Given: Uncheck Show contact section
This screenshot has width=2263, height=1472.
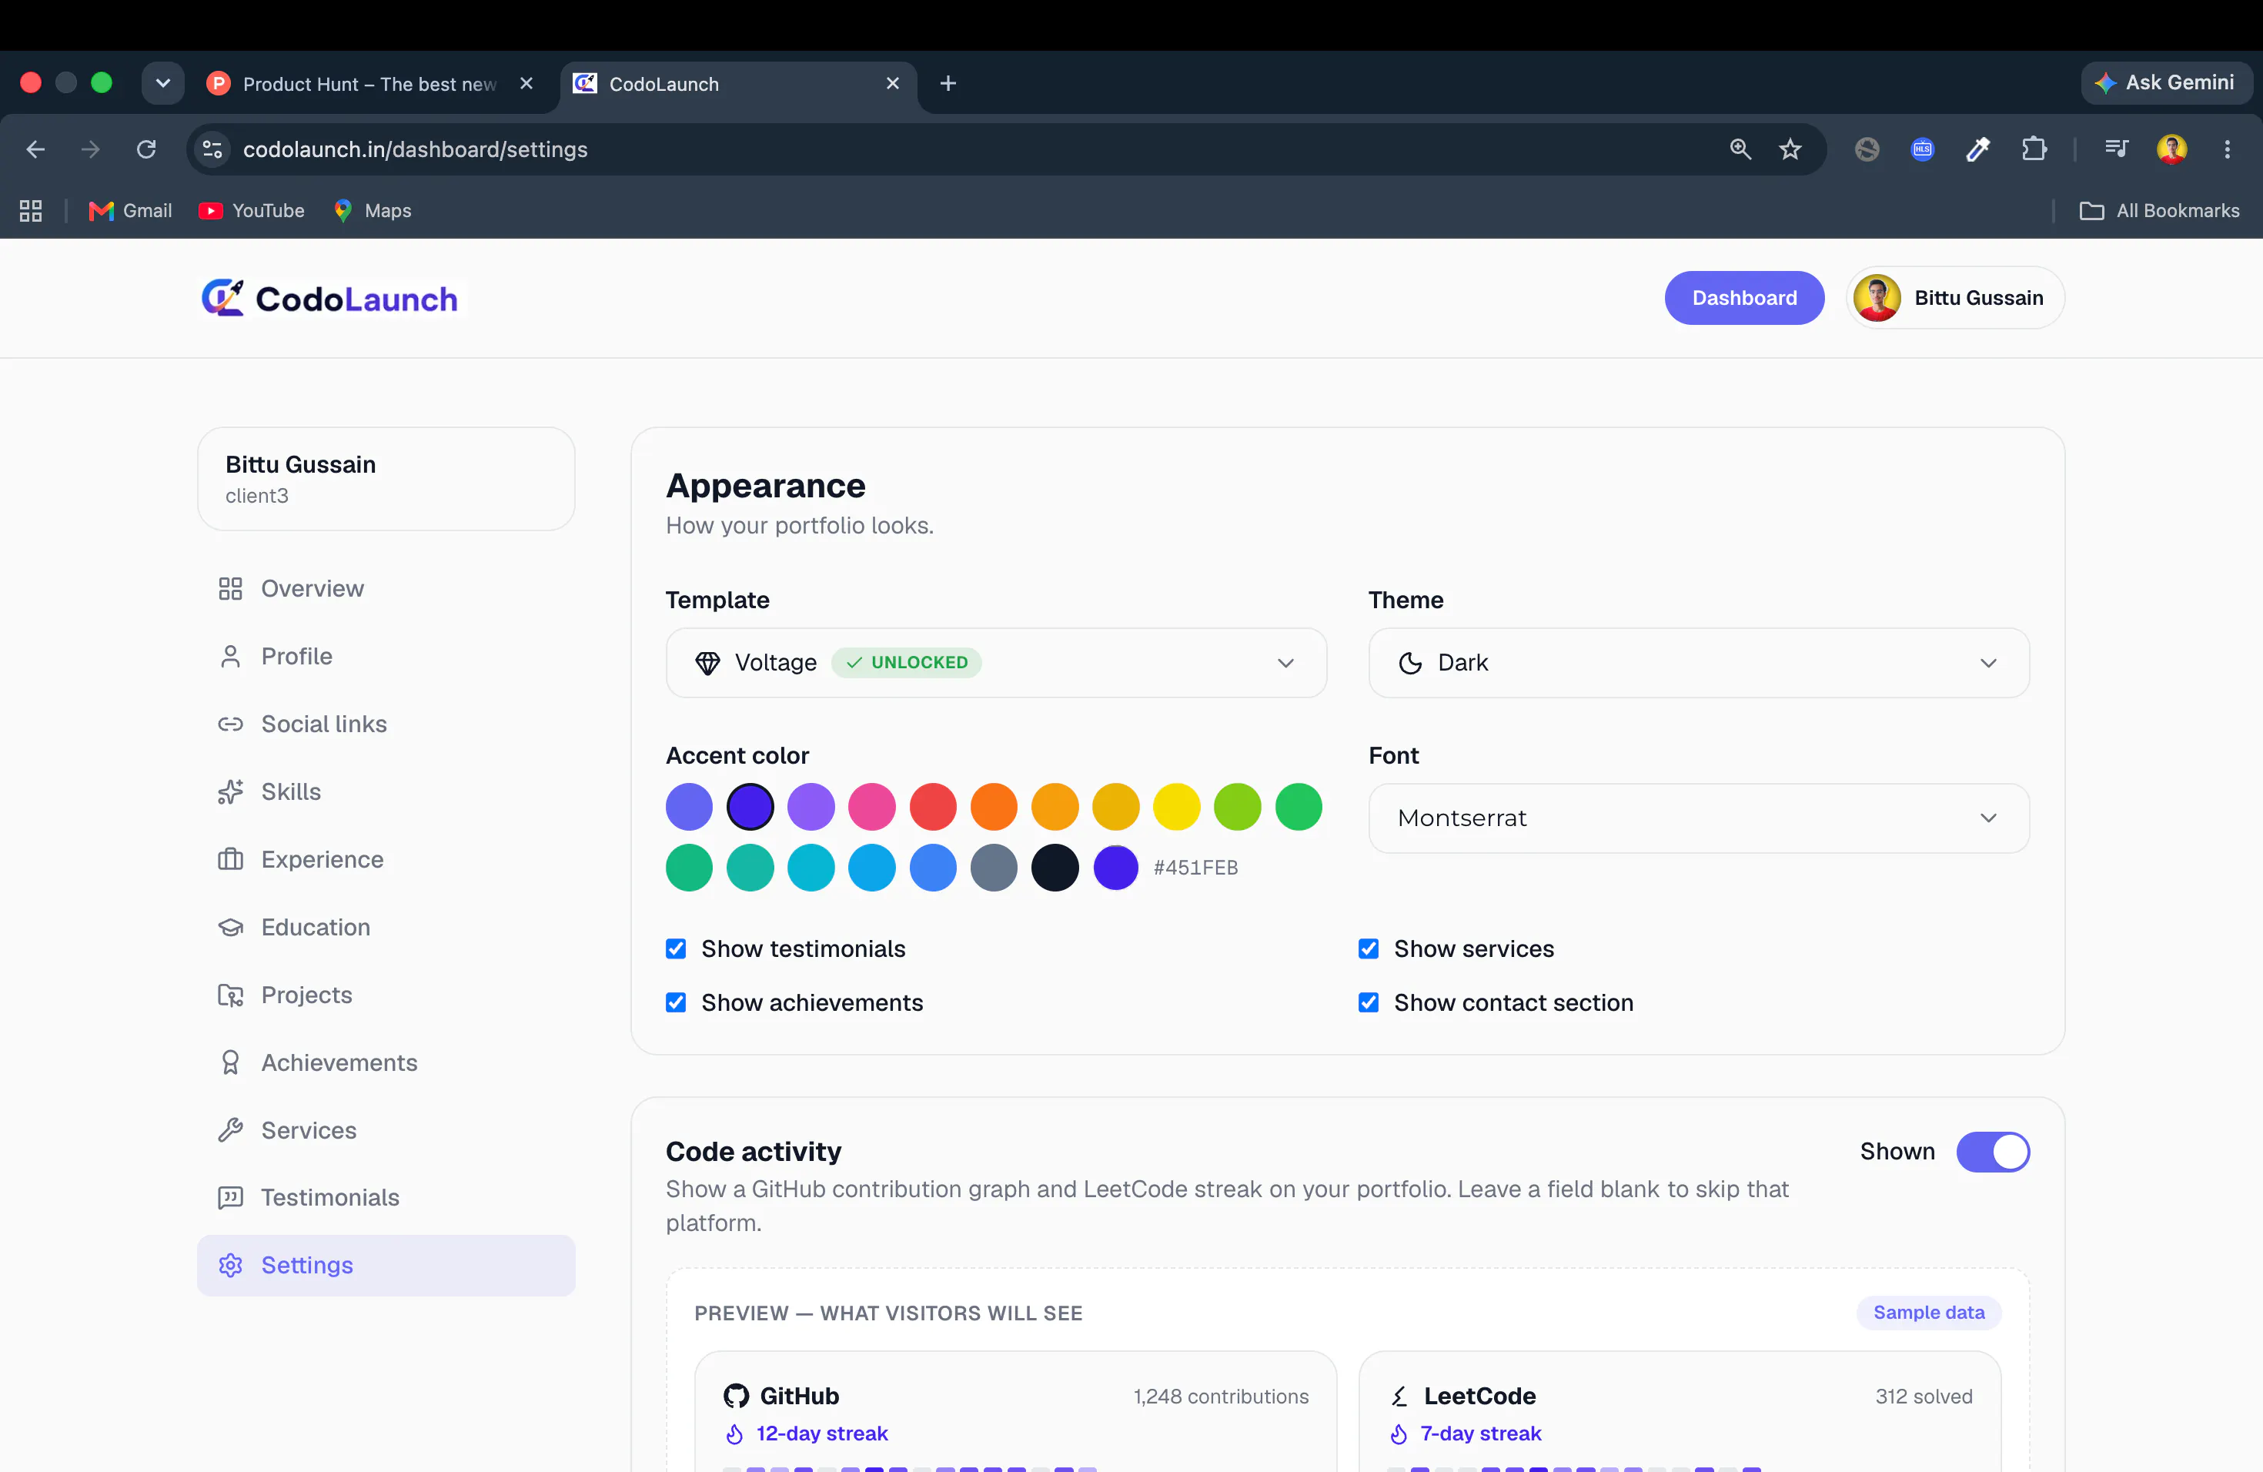Looking at the screenshot, I should coord(1369,1003).
